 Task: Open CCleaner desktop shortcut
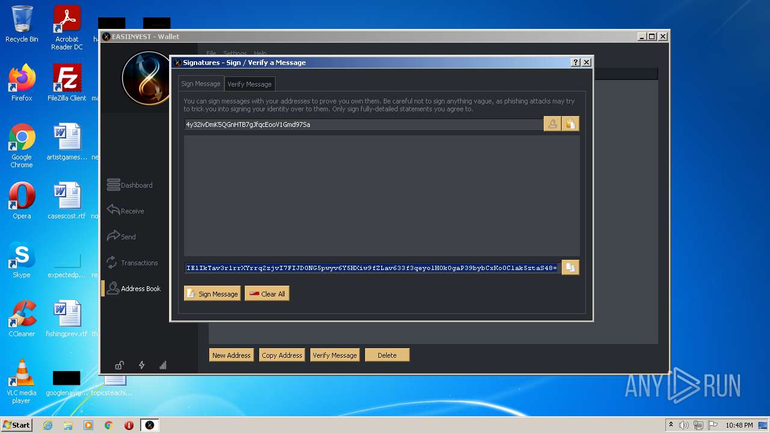pyautogui.click(x=22, y=318)
